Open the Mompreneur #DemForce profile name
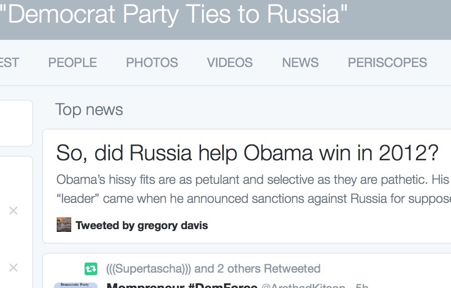Image resolution: width=451 pixels, height=288 pixels. click(181, 286)
